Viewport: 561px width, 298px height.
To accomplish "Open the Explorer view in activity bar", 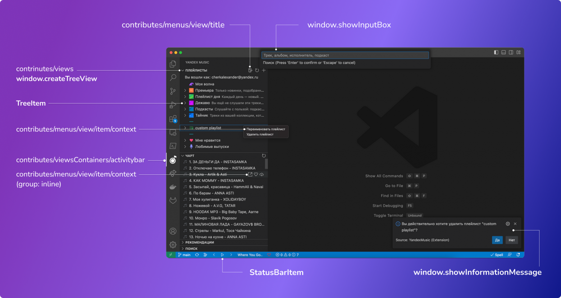I will tap(173, 64).
